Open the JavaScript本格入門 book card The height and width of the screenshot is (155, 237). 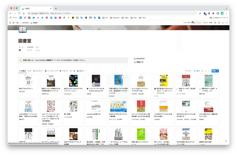tap(96, 114)
